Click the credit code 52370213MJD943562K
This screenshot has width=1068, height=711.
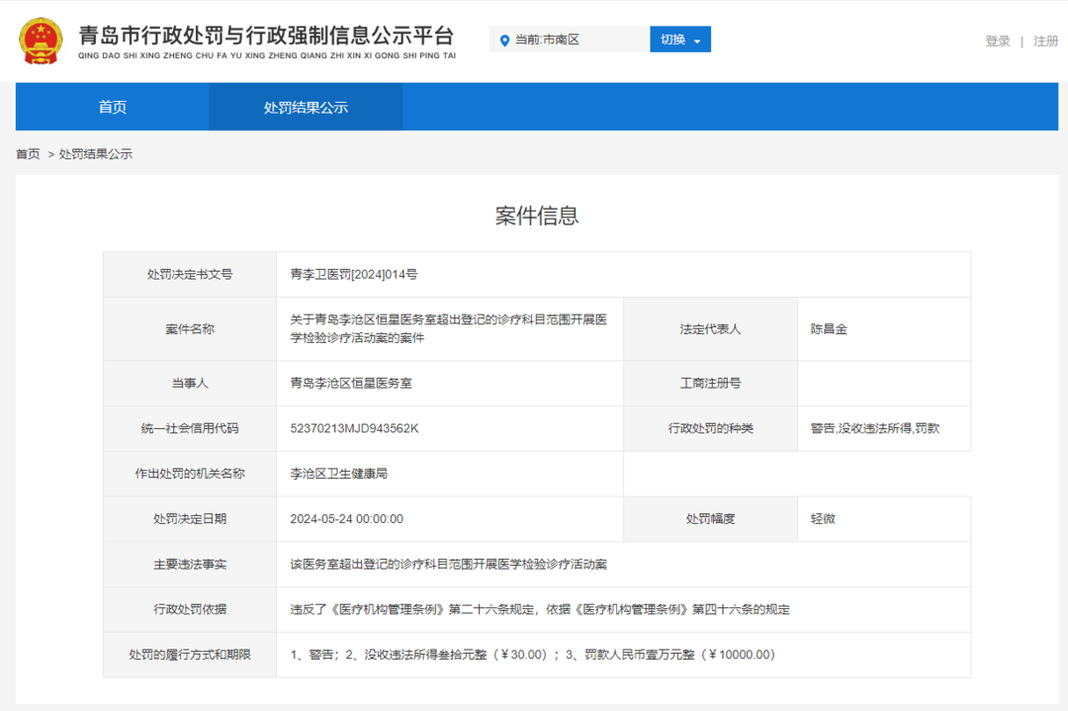click(x=354, y=428)
